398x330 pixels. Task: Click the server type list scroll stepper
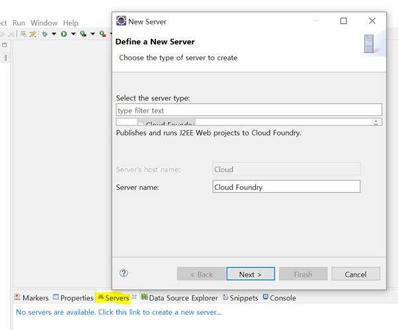coord(376,122)
